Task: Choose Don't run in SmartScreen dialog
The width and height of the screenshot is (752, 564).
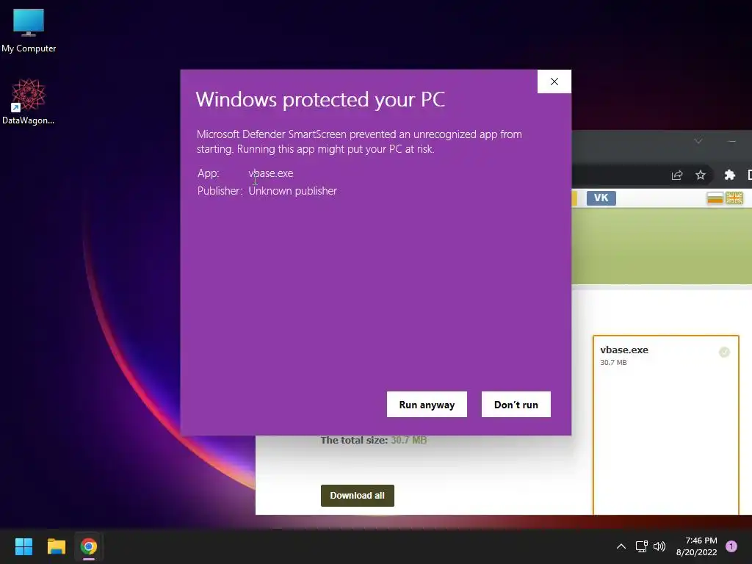Action: pos(516,405)
